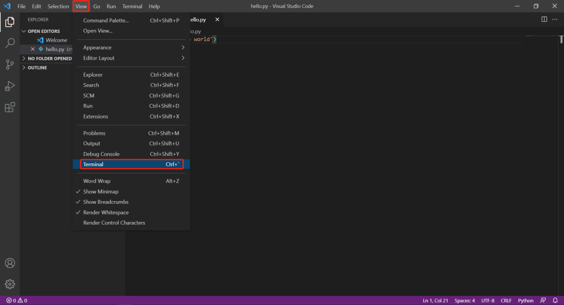The height and width of the screenshot is (305, 564).
Task: Click the View menu in menu bar
Action: 81,6
